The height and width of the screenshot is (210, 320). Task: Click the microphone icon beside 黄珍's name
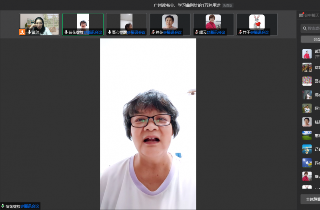click(29, 32)
